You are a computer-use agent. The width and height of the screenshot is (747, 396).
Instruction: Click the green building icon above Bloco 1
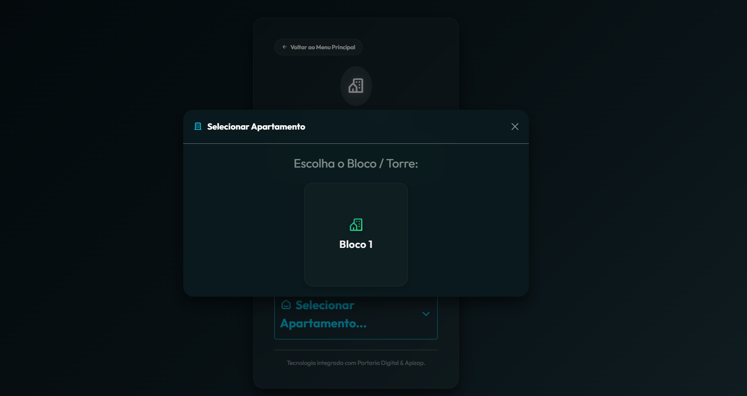point(356,225)
